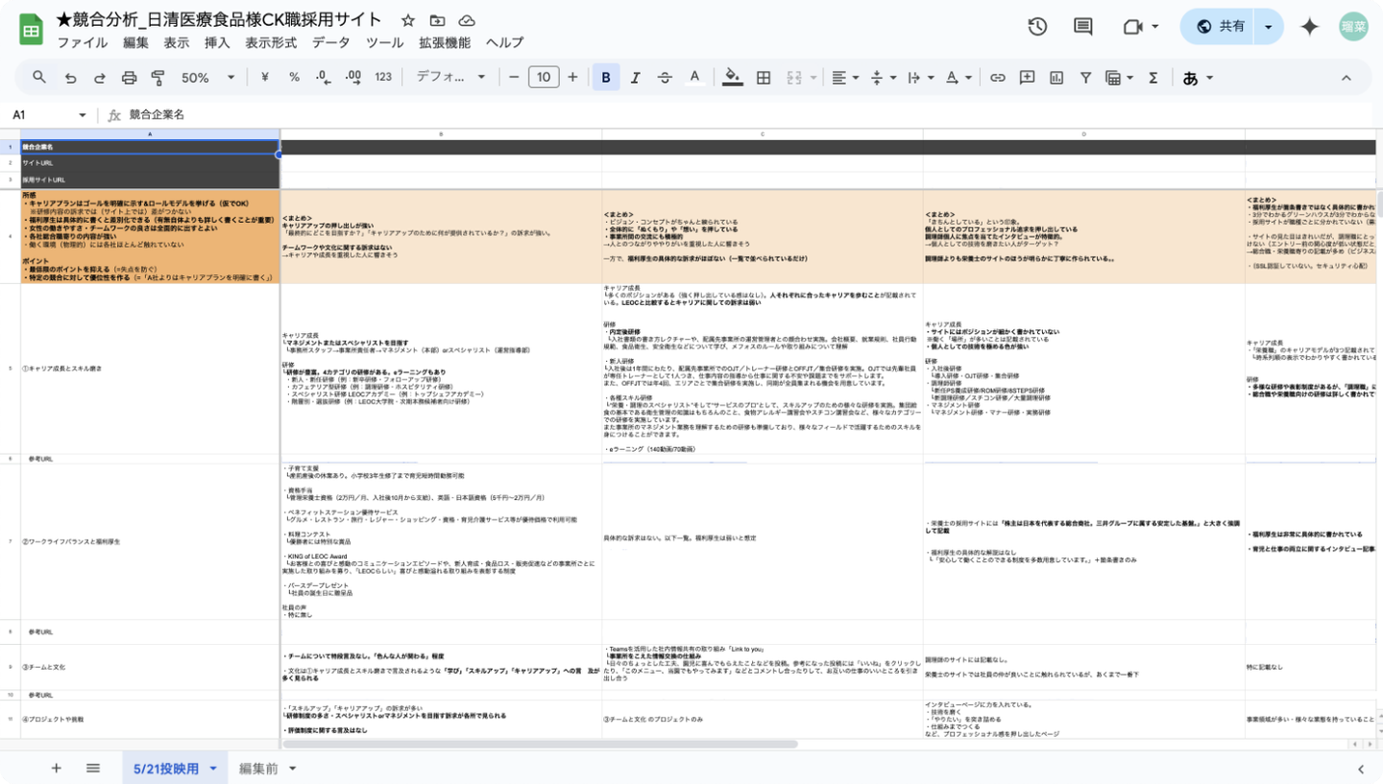Click the font size input field

[544, 78]
